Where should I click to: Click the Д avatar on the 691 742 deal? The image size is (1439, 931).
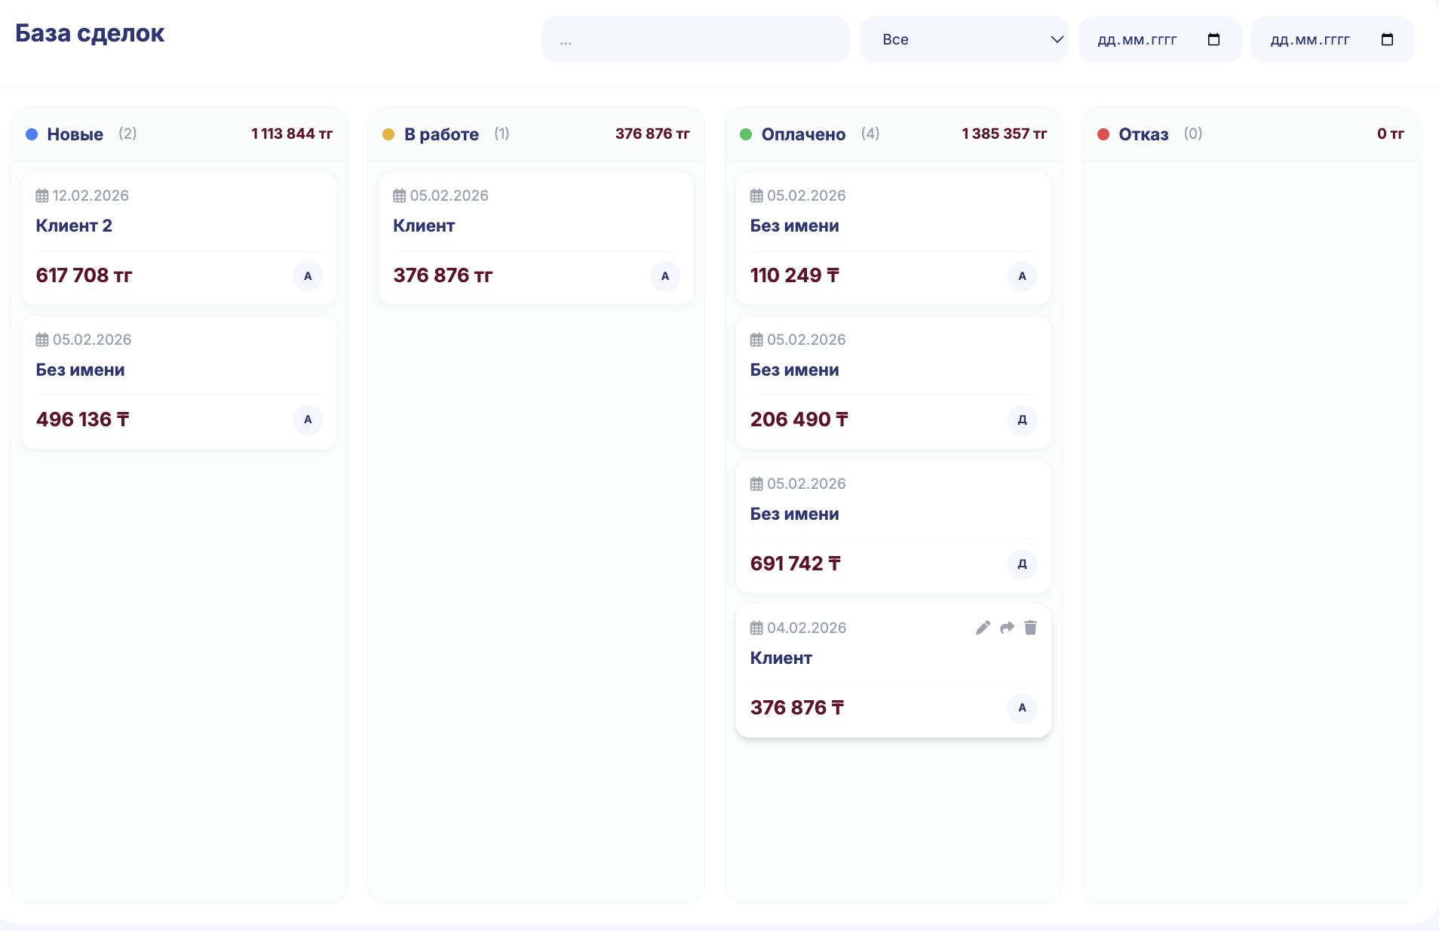click(x=1022, y=564)
